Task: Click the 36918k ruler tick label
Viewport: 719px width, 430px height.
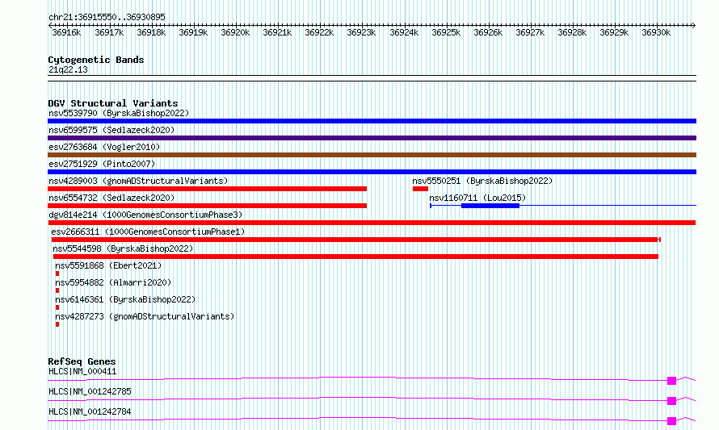Action: (x=151, y=32)
